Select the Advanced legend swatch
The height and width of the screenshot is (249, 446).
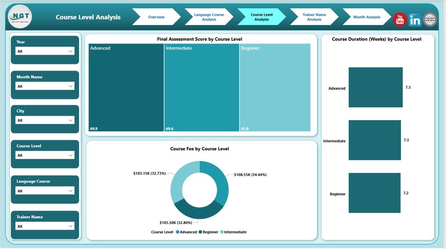pyautogui.click(x=178, y=232)
